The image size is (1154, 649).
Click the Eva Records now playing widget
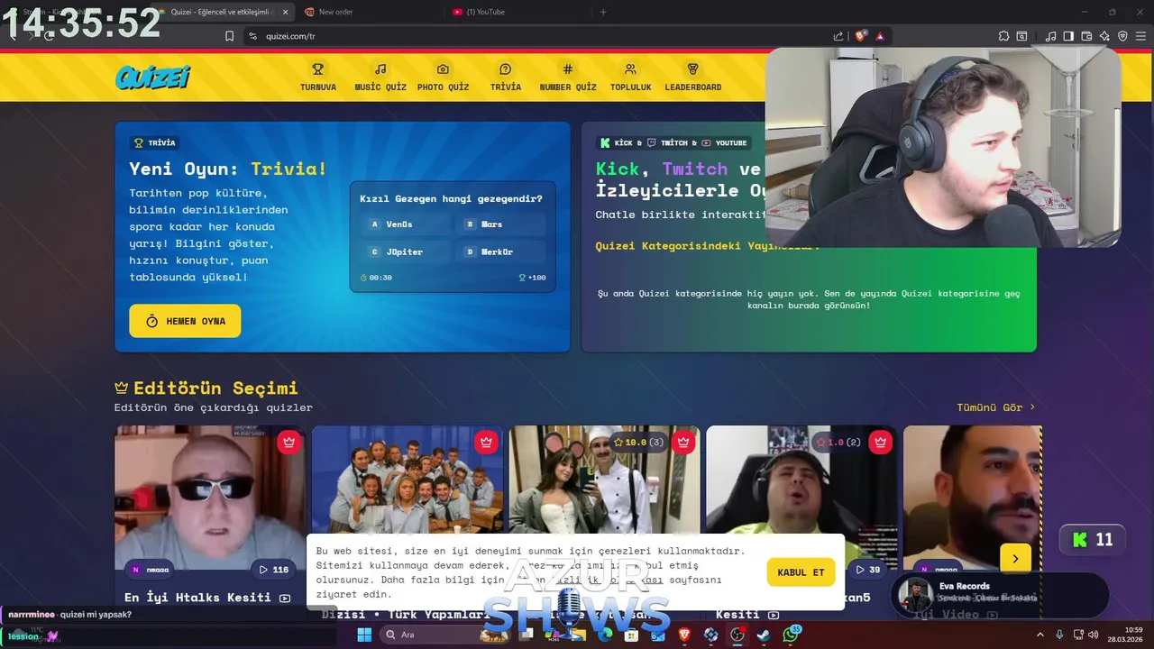pos(999,596)
